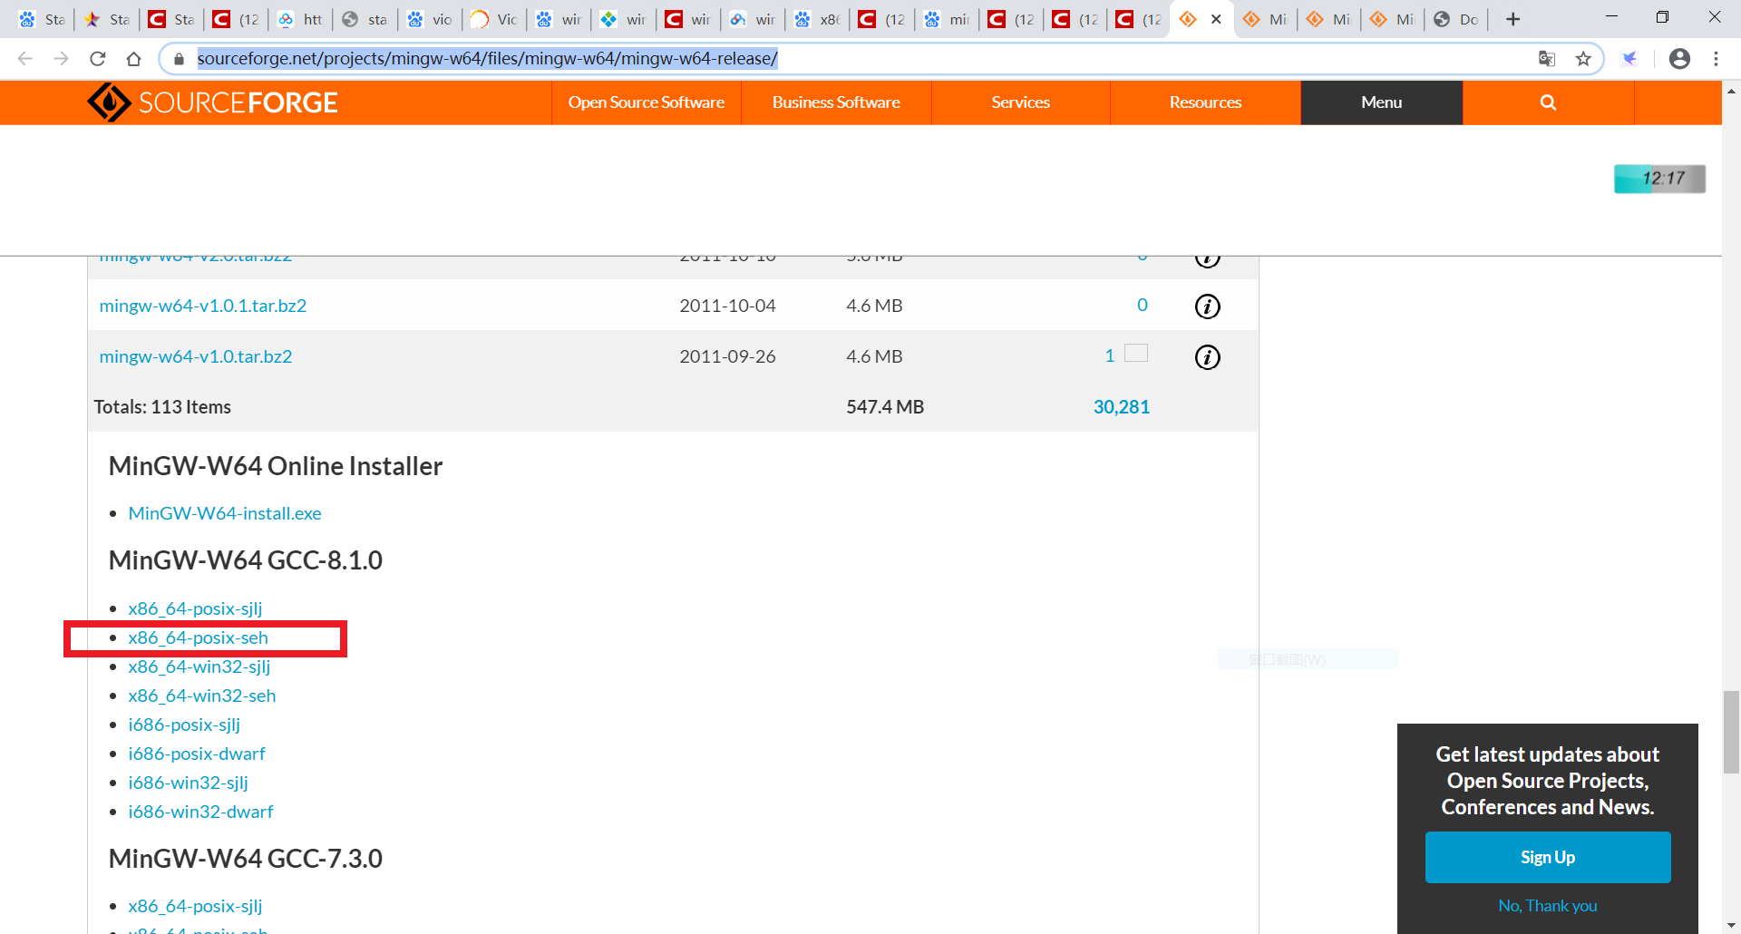1741x934 pixels.
Task: View info for mingw-w64-v1.0.tar.bz2
Action: (1207, 357)
